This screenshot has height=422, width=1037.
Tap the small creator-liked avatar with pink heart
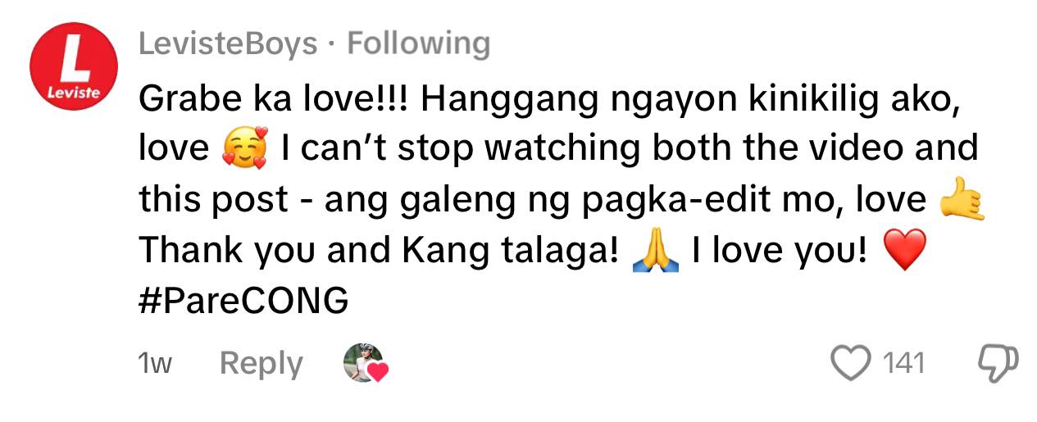point(364,363)
